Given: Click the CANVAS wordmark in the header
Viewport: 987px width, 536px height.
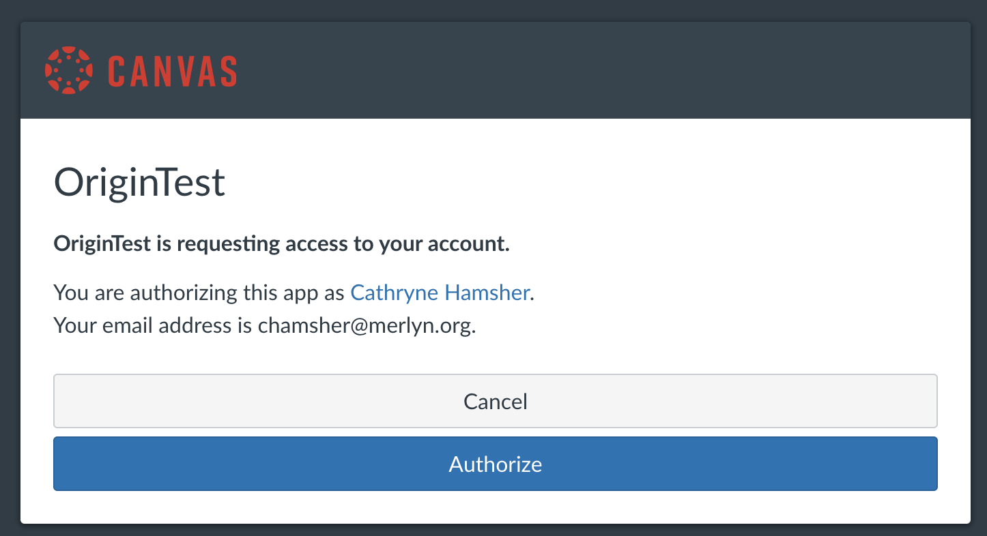Looking at the screenshot, I should coord(173,69).
